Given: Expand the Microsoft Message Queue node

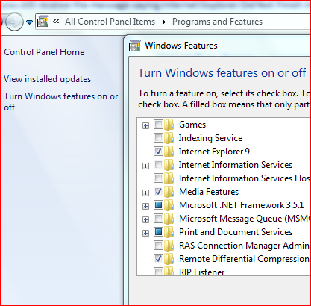Looking at the screenshot, I should click(145, 219).
